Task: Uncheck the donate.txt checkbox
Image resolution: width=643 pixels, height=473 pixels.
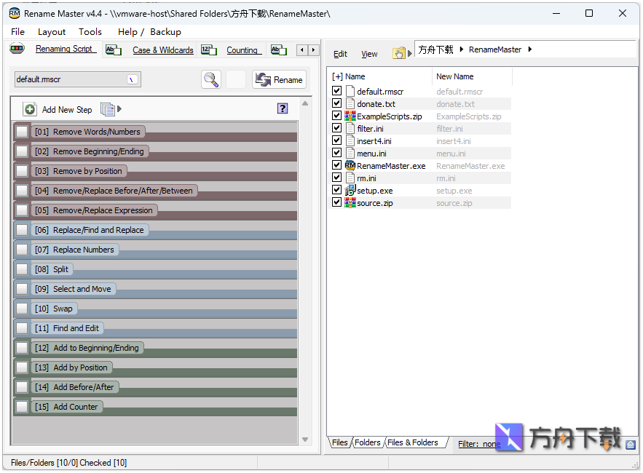Action: (336, 103)
